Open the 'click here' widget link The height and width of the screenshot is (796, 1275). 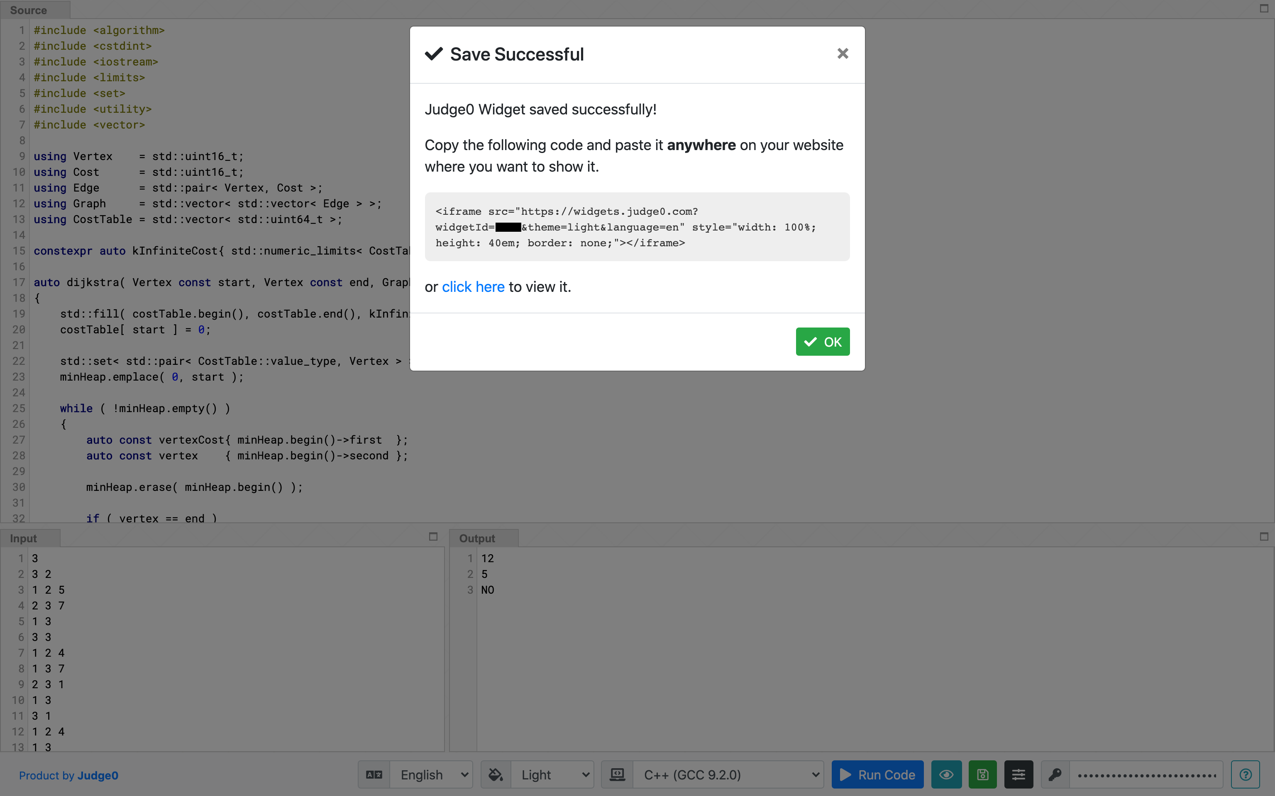(x=473, y=287)
